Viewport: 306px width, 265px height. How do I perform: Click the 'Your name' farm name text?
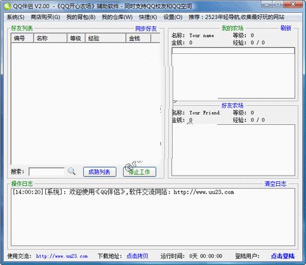click(201, 35)
